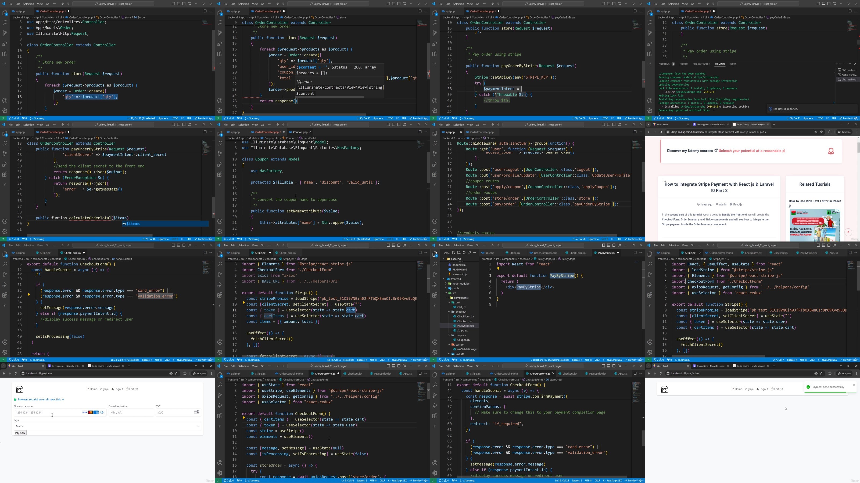Screen dimensions: 860x483
Task: Click the New File icon in the Explorer header
Action: click(453, 253)
